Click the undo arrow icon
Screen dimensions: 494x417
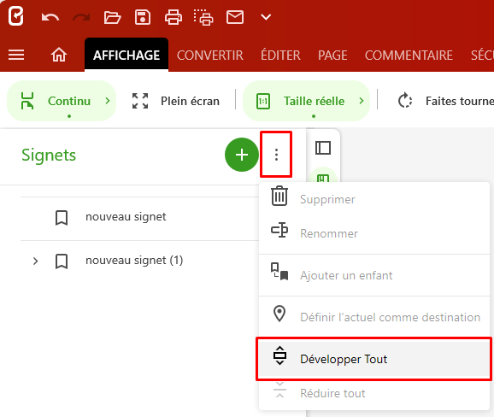[50, 17]
